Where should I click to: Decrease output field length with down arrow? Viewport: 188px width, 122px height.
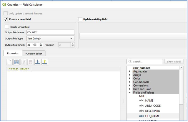[41, 46]
